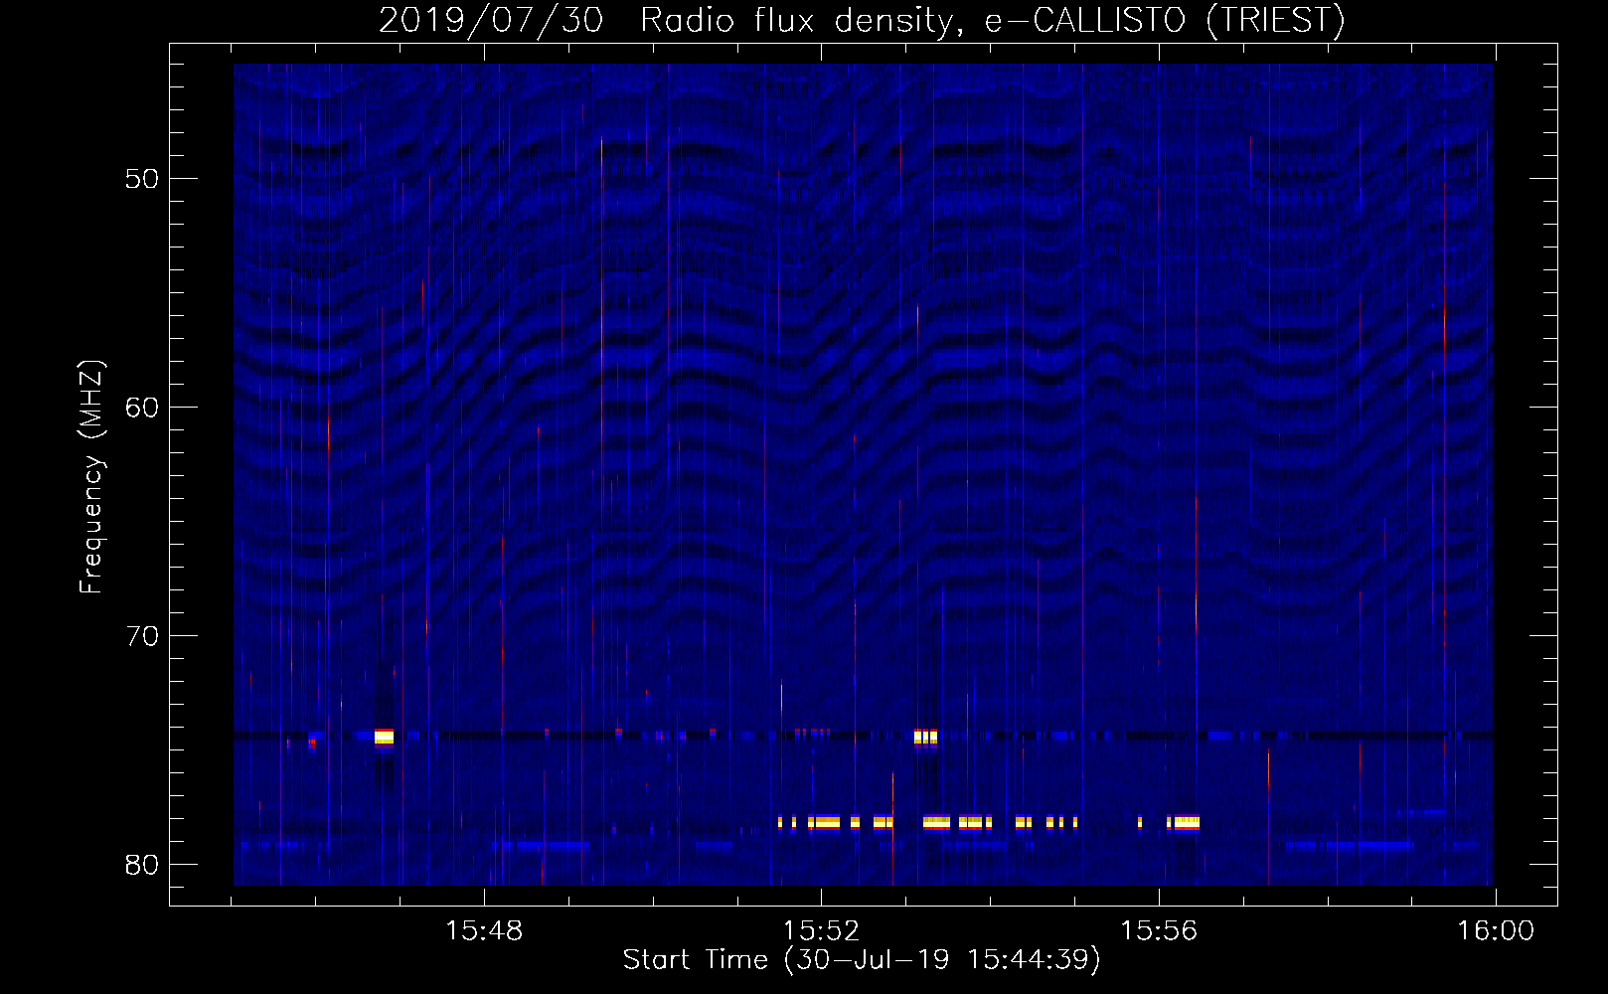The width and height of the screenshot is (1608, 994).
Task: Click the plot title mentioning e-CALLISTO (TRIEST)
Action: 862,20
